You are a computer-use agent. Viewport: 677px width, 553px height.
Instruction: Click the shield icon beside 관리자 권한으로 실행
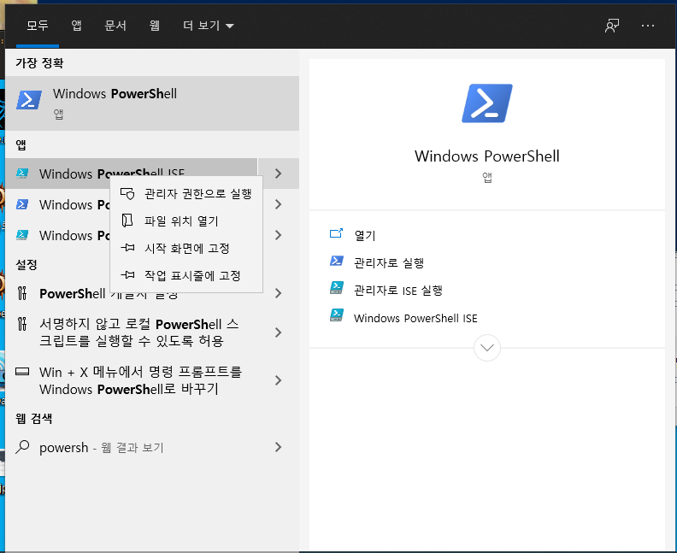tap(127, 194)
